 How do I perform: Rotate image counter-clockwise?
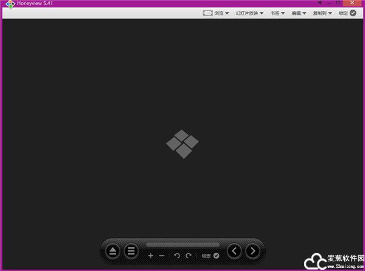click(x=177, y=256)
